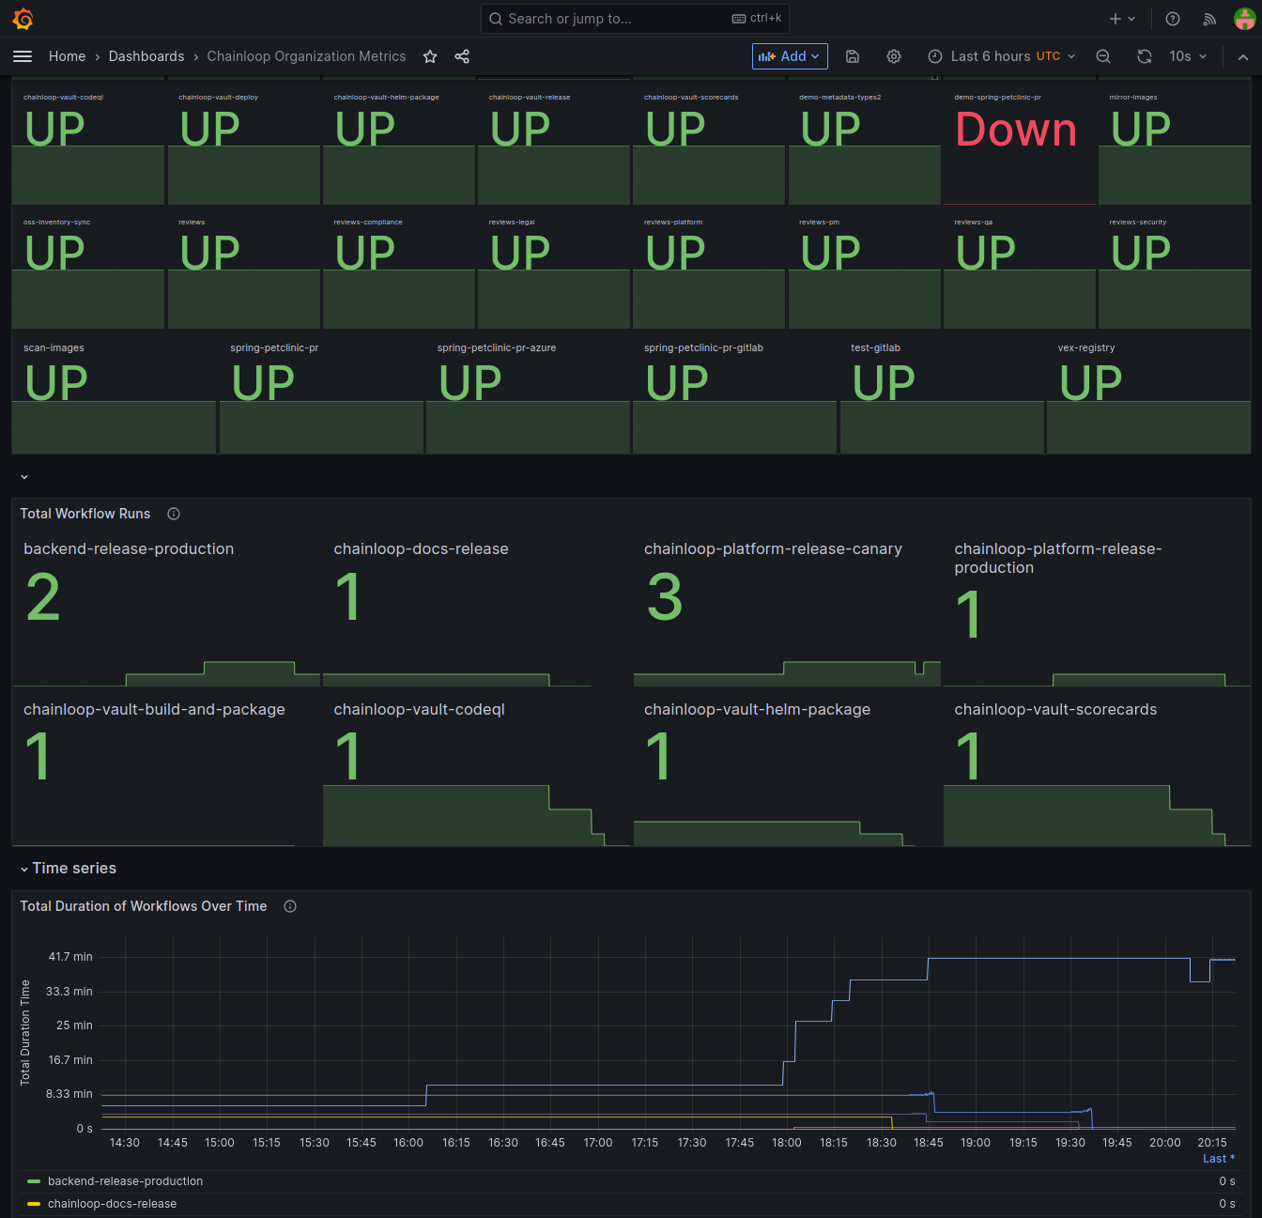The image size is (1262, 1218).
Task: Click the Grafana logo icon
Action: [x=23, y=19]
